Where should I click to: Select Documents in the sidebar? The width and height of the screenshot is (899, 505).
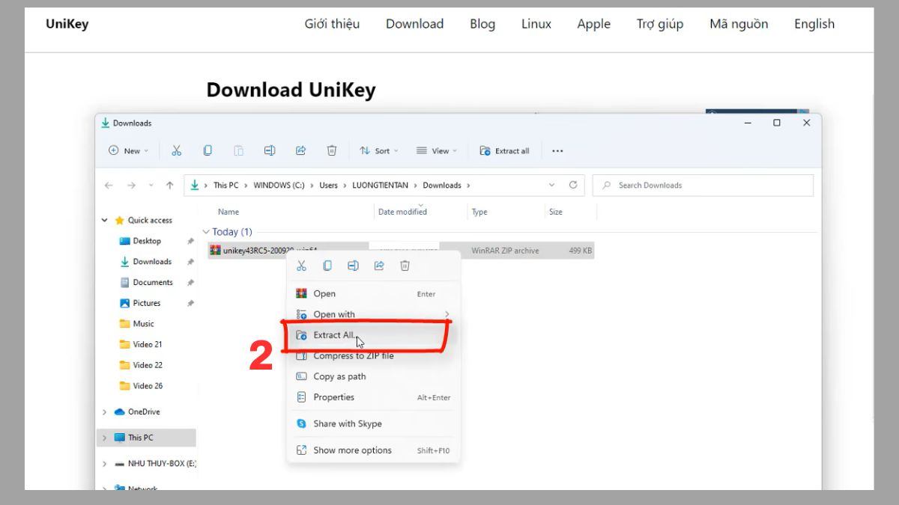click(x=153, y=282)
